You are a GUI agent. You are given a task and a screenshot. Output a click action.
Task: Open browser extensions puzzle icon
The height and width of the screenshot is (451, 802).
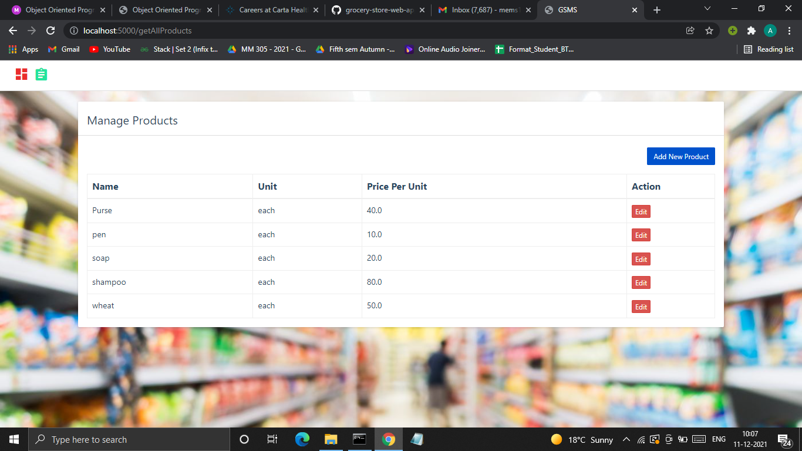coord(752,31)
